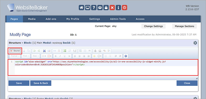The height and width of the screenshot is (99, 206).
Task: Click the 'WB-Version 2.13.6 r237' text
Action: coord(192,8)
